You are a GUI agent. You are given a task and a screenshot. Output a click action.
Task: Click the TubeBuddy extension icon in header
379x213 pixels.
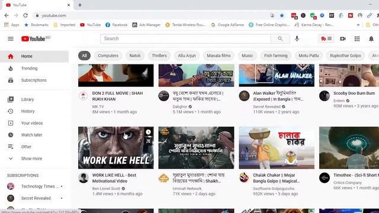coord(326,38)
